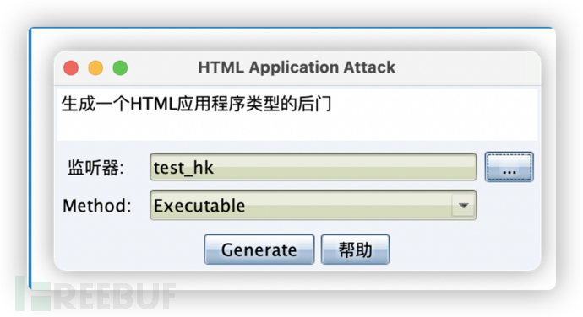Viewport: 583px width, 317px height.
Task: Focus the test_hk listener field
Action: (313, 167)
